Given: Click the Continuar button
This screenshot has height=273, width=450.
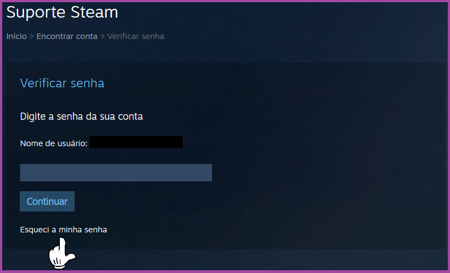Looking at the screenshot, I should tap(47, 201).
